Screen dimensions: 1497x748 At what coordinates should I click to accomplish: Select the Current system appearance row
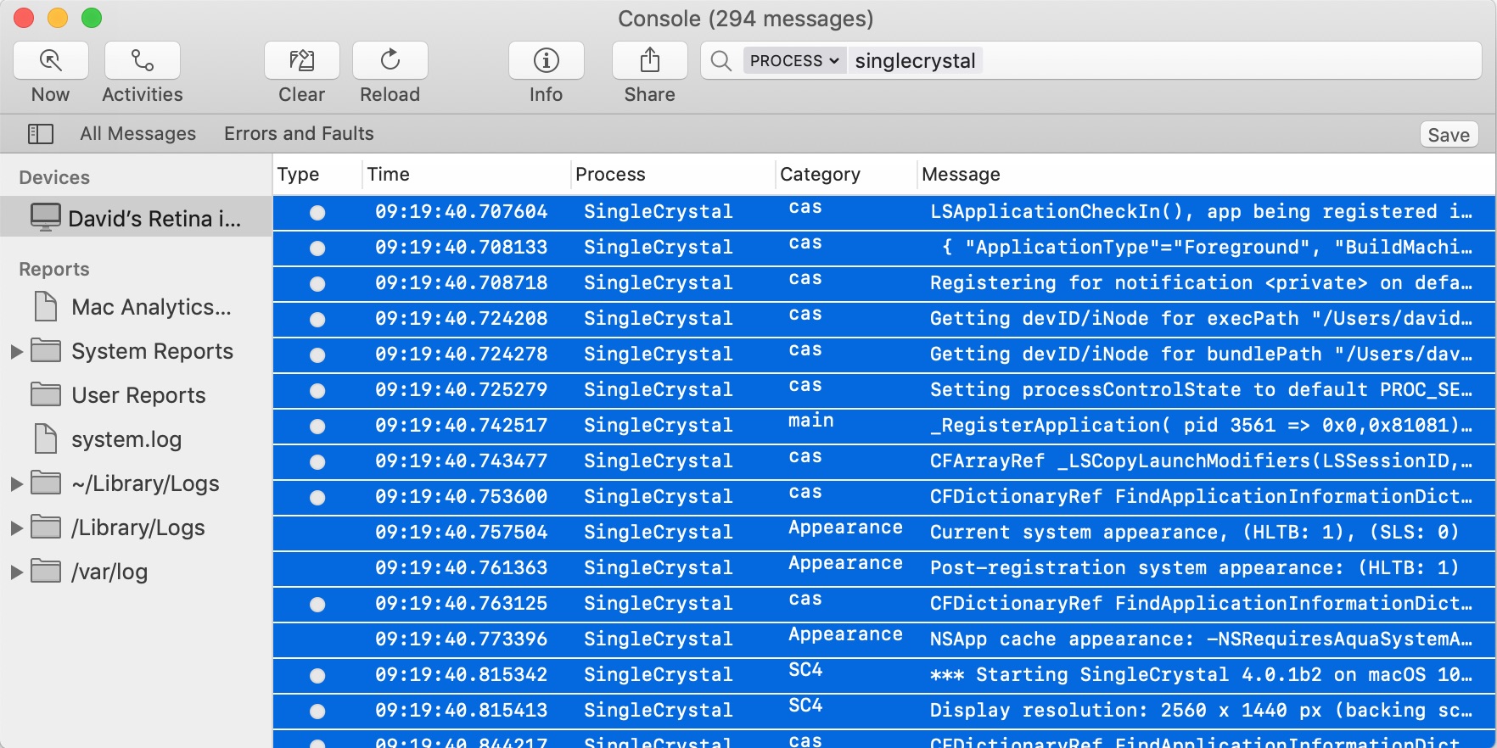click(884, 533)
